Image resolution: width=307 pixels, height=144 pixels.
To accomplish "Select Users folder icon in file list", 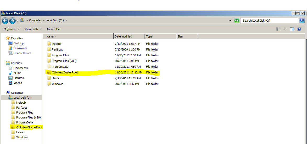I will 49,78.
